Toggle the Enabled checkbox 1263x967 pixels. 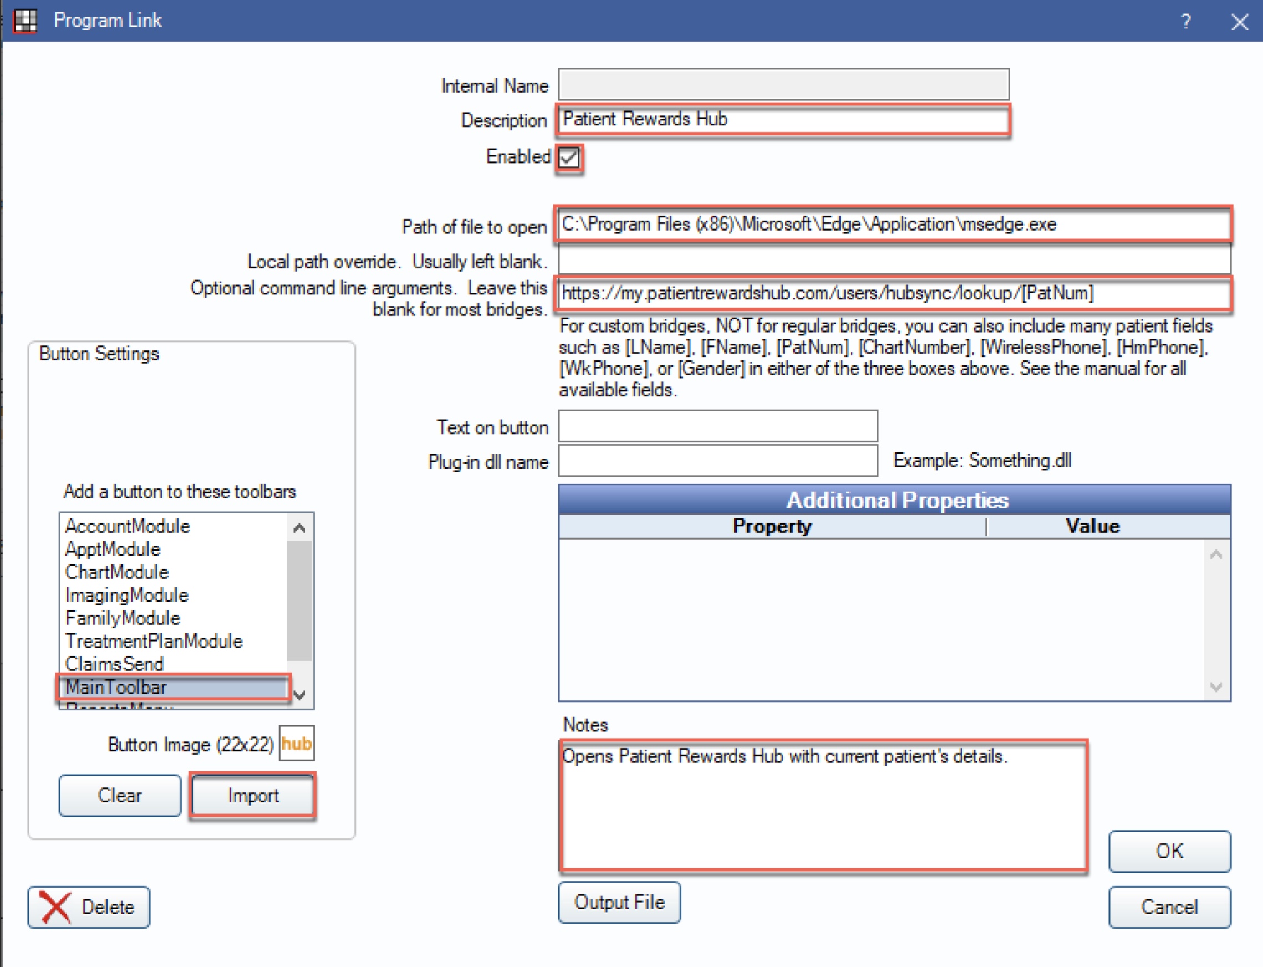click(569, 157)
